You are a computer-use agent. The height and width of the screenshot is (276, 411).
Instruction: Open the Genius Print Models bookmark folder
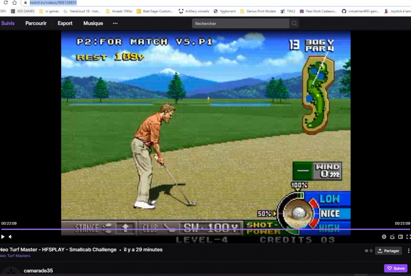coord(258,11)
